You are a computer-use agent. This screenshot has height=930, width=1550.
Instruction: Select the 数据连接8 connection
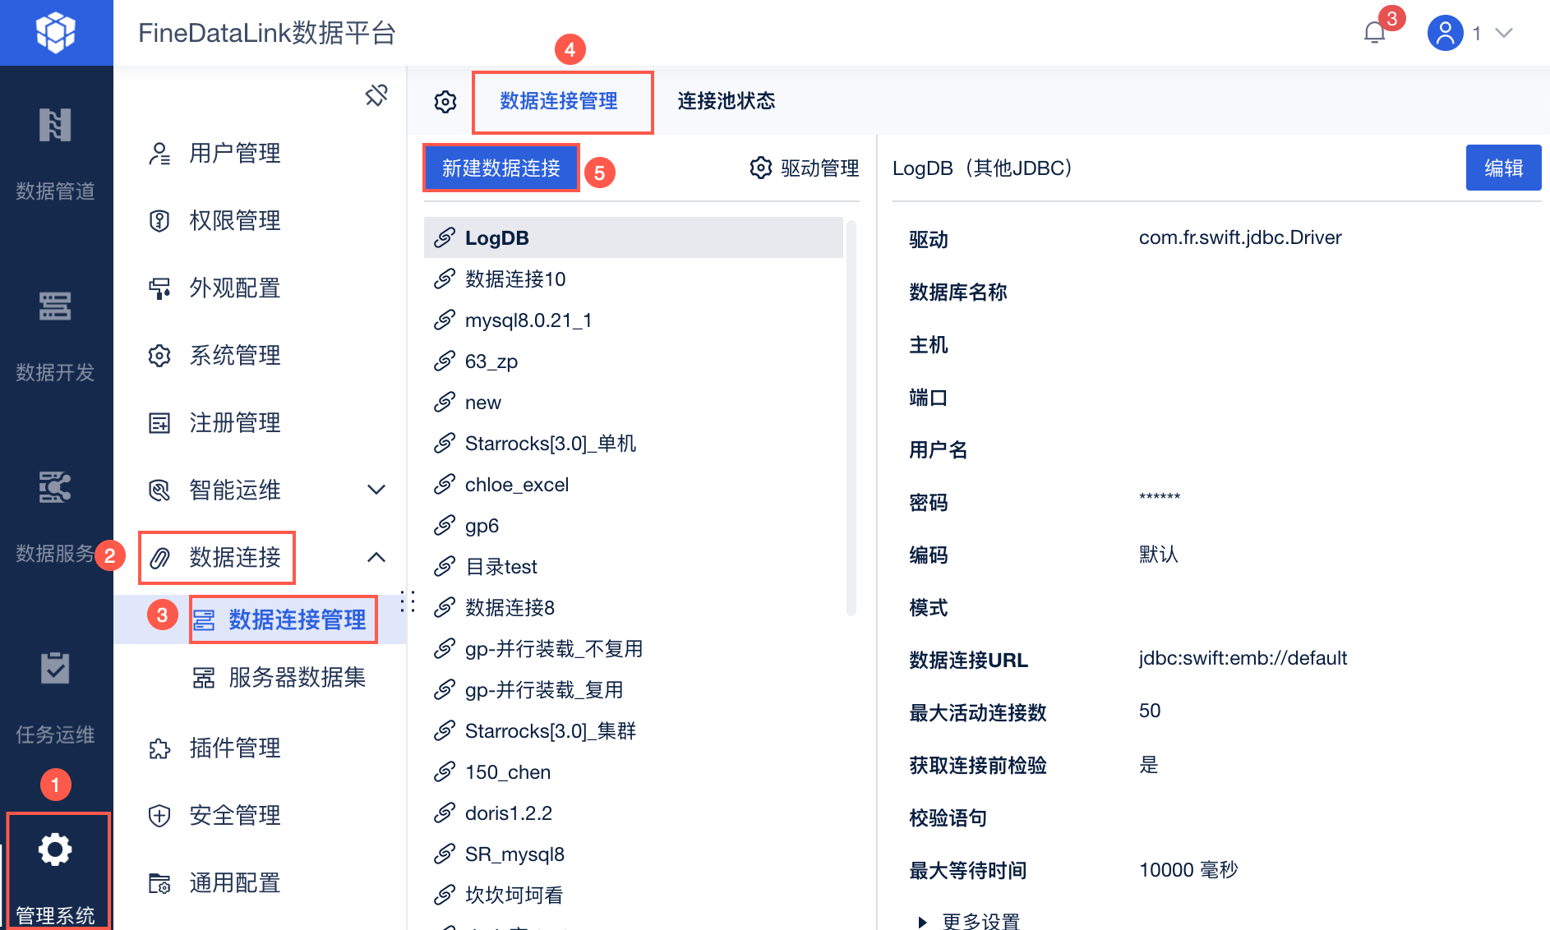click(x=634, y=607)
